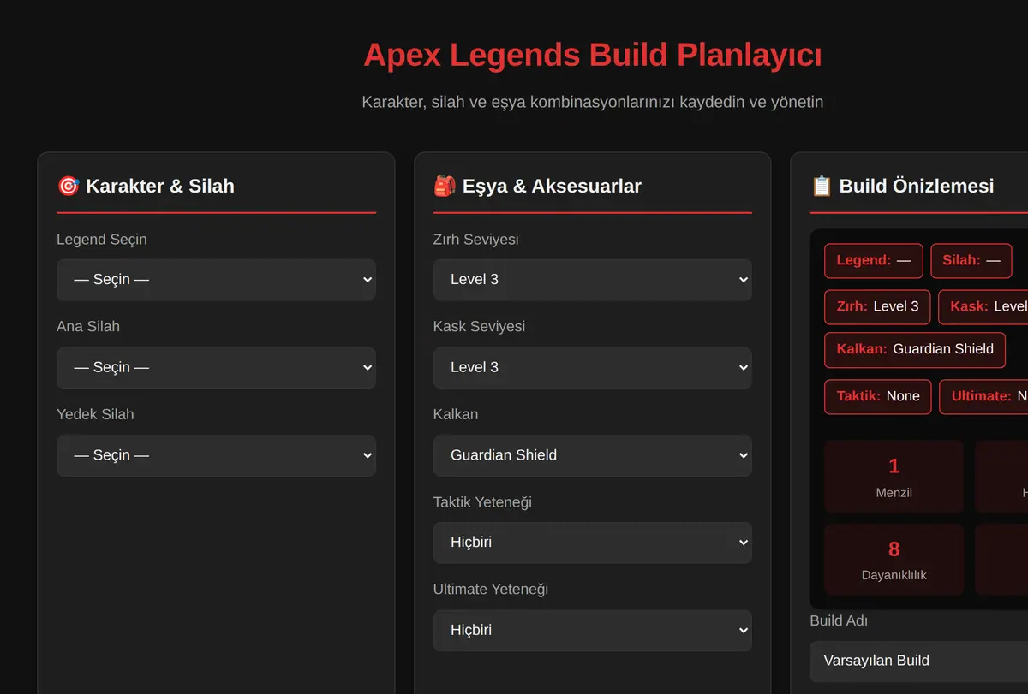Click the Kask level tag in preview

pyautogui.click(x=983, y=306)
